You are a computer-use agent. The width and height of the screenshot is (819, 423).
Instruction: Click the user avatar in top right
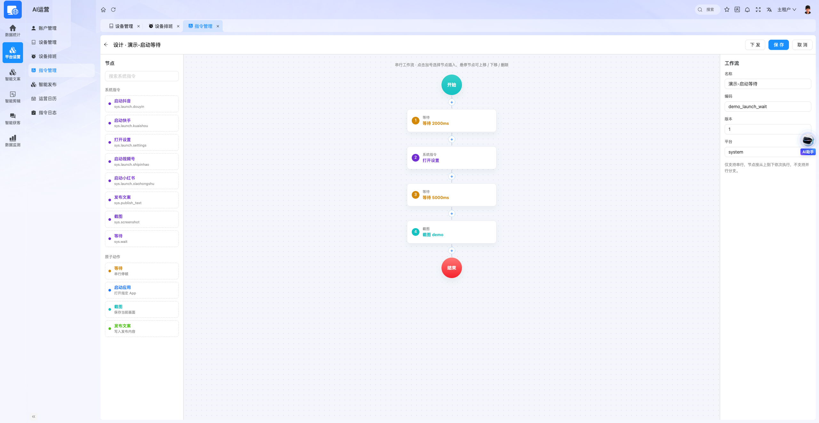click(x=808, y=10)
